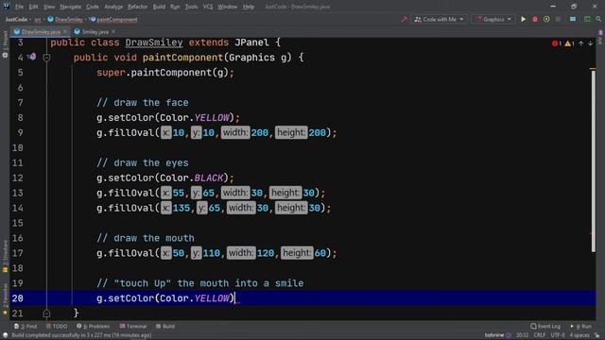Click the build completed status message
Image resolution: width=605 pixels, height=340 pixels.
pos(81,335)
